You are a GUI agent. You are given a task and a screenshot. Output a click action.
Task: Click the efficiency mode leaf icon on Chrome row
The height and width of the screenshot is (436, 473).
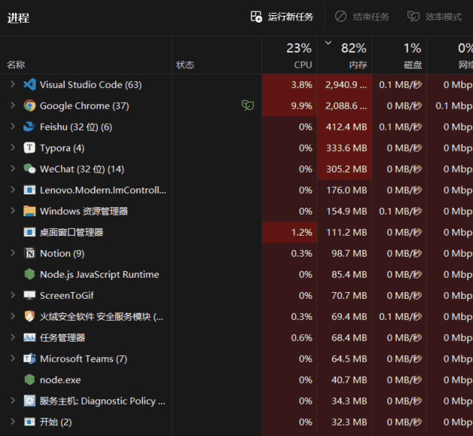[248, 105]
